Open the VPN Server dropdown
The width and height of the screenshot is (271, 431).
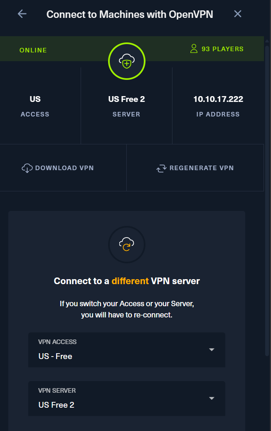(126, 399)
